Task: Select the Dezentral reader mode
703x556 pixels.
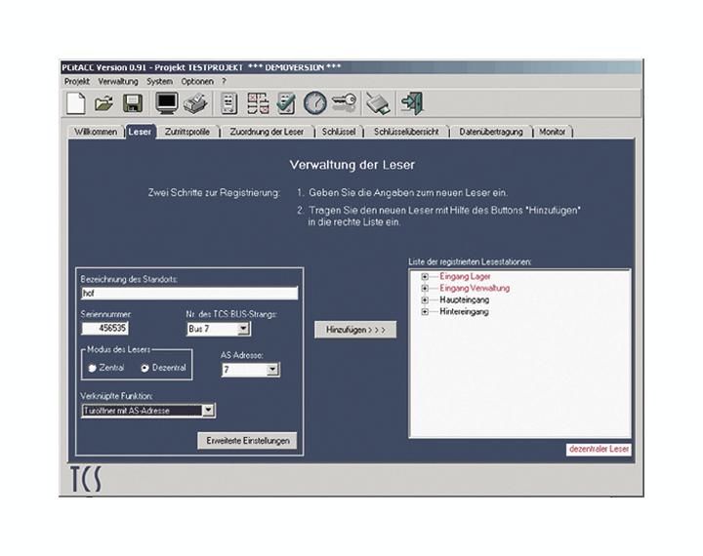Action: (x=146, y=368)
